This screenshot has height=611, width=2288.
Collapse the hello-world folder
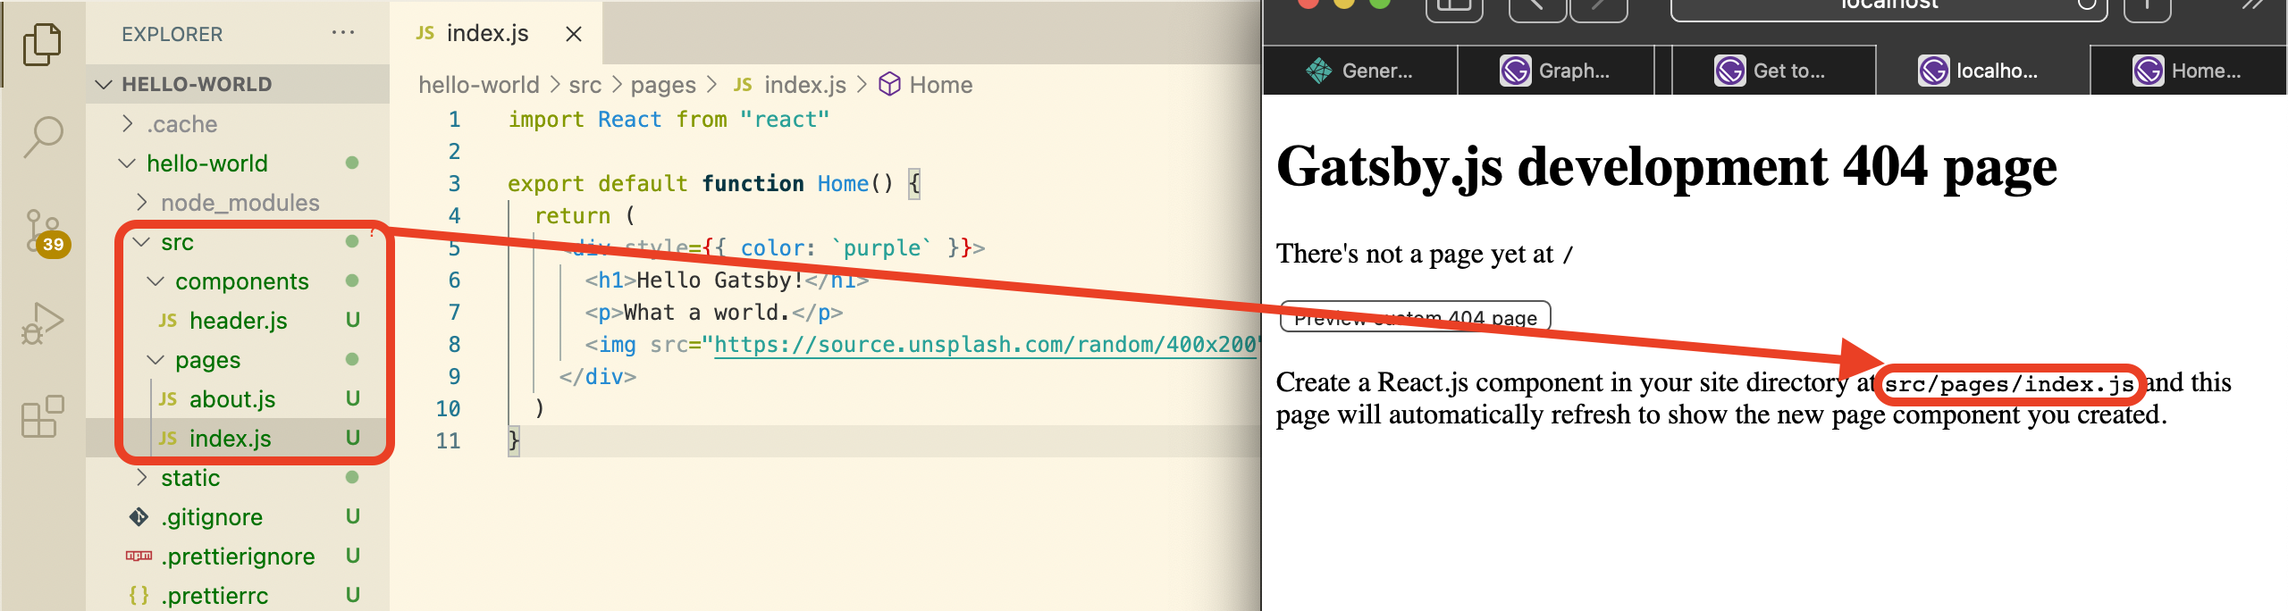pos(238,163)
